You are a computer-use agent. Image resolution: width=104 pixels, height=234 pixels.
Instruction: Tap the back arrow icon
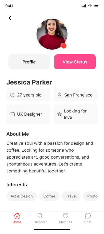(x=10, y=18)
